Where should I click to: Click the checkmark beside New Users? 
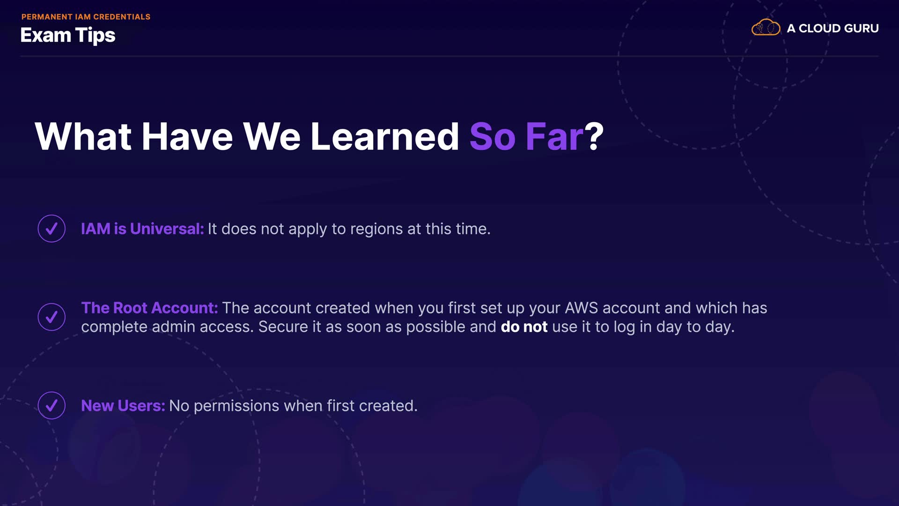pyautogui.click(x=52, y=405)
